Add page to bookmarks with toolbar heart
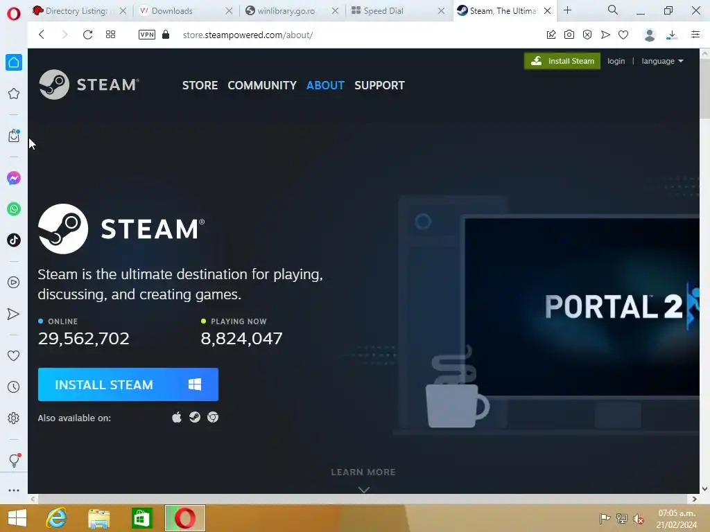 (623, 35)
